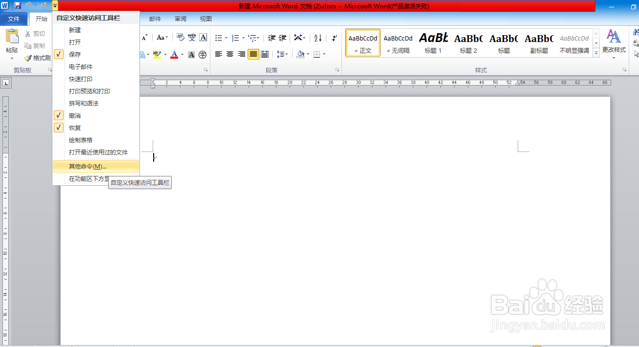
Task: Decrease paragraph indent
Action: (x=272, y=38)
